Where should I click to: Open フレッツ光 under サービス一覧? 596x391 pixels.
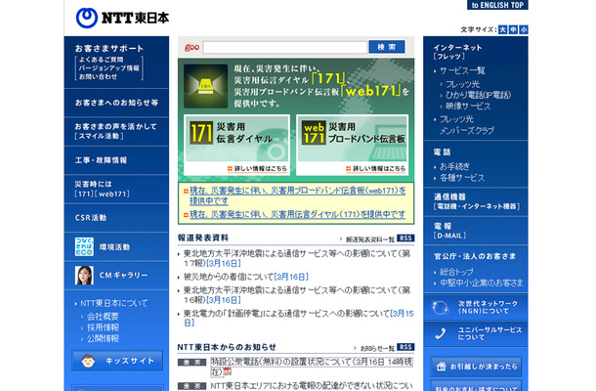coord(462,84)
